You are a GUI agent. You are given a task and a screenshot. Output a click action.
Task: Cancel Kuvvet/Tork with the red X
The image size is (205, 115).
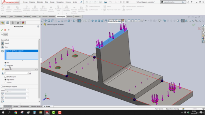click(x=5, y=30)
